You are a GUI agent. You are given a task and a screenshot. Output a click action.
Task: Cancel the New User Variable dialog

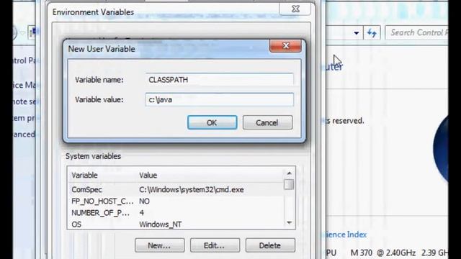pos(267,122)
